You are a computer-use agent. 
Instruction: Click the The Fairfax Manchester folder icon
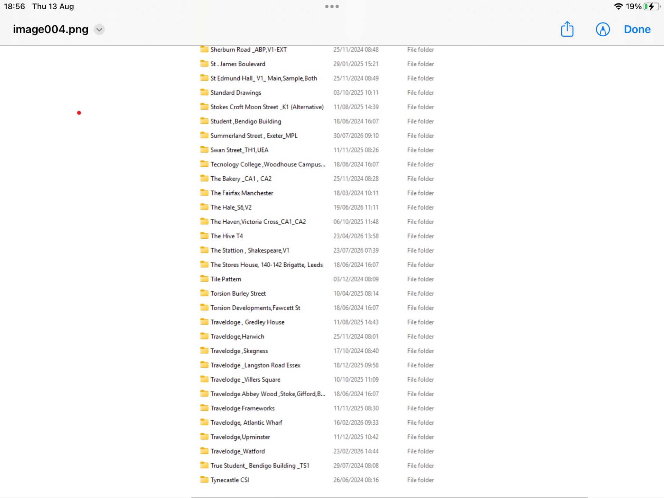204,193
